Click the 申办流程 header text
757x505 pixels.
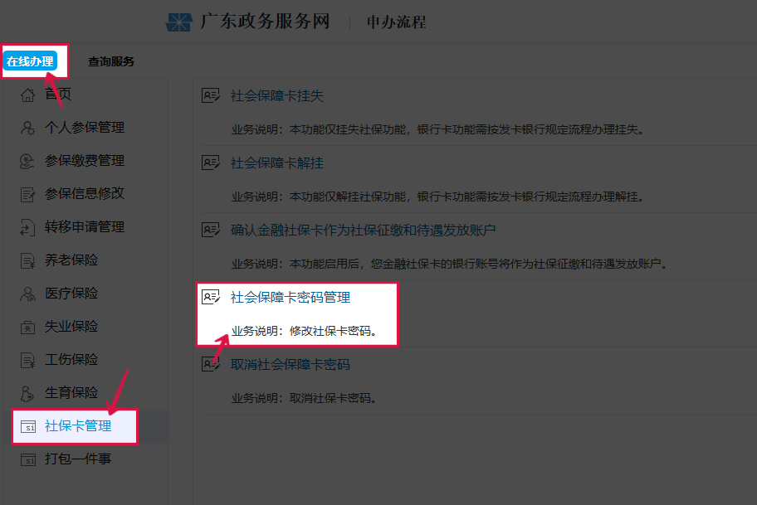click(x=397, y=22)
